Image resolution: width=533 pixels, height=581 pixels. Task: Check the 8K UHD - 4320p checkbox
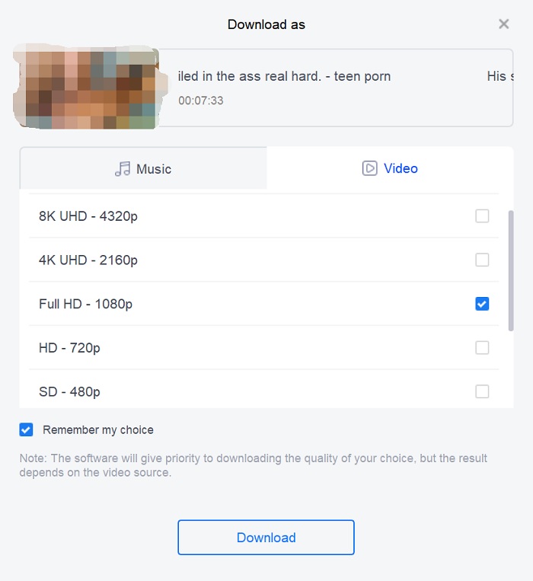pyautogui.click(x=482, y=216)
